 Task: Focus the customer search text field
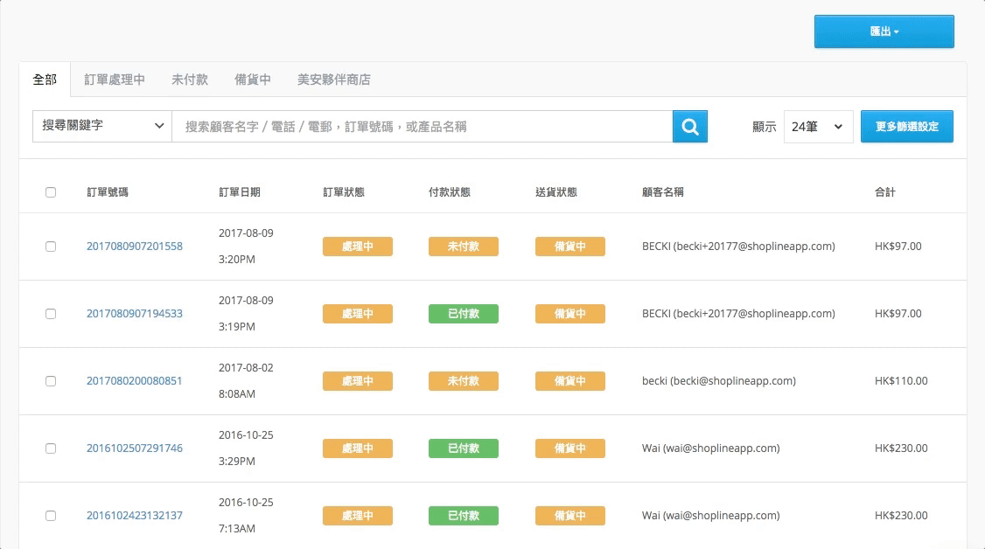coord(422,127)
